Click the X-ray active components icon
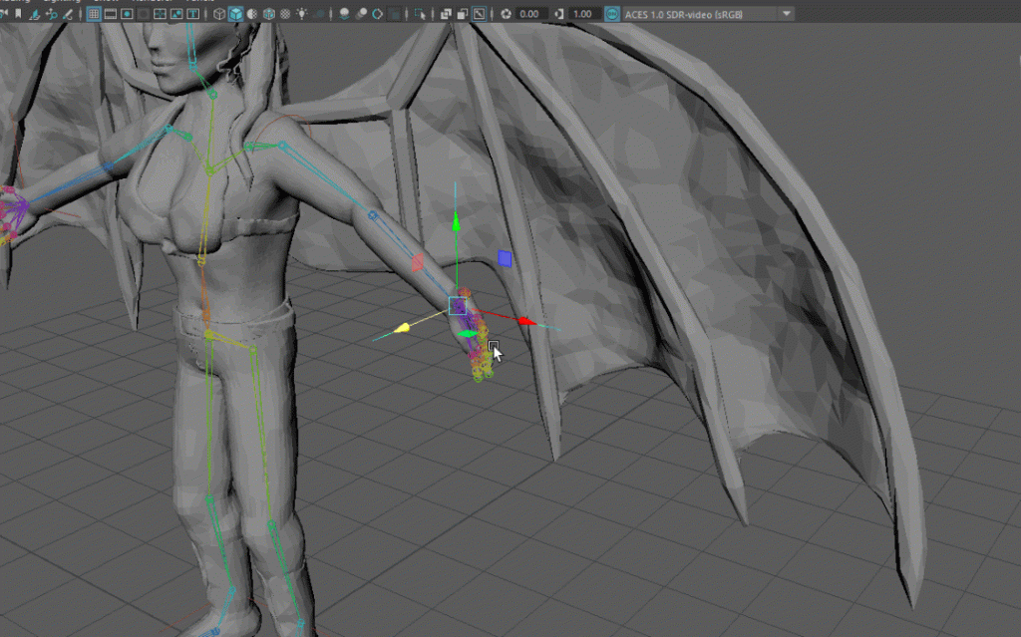Viewport: 1021px width, 637px height. coord(463,14)
